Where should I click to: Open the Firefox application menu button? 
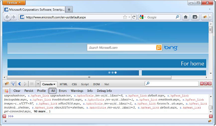tap(14, 3)
